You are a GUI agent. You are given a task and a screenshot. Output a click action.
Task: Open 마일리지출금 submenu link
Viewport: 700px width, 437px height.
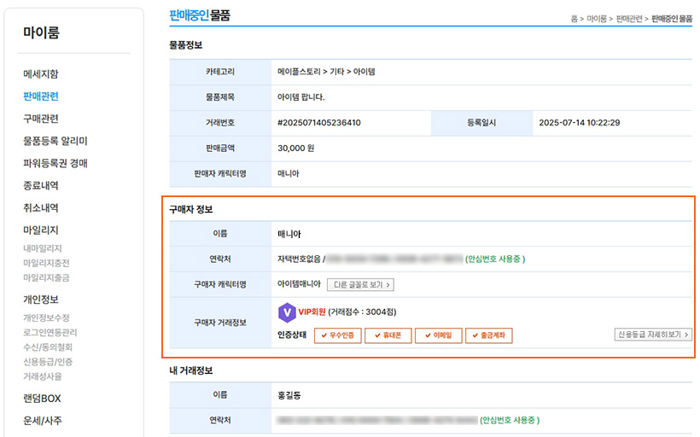tap(48, 277)
